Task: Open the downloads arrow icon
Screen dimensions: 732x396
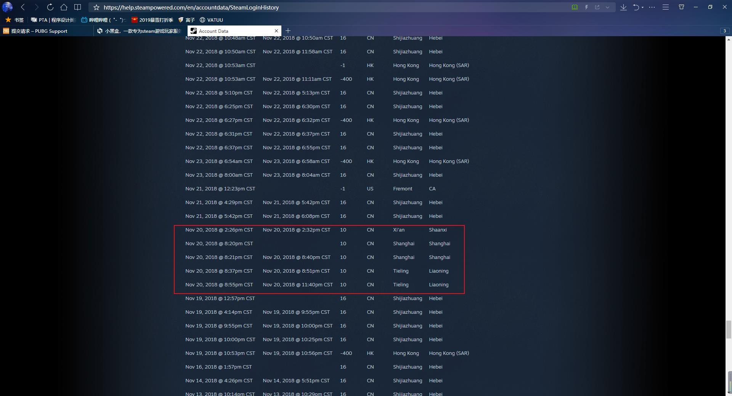Action: click(623, 7)
